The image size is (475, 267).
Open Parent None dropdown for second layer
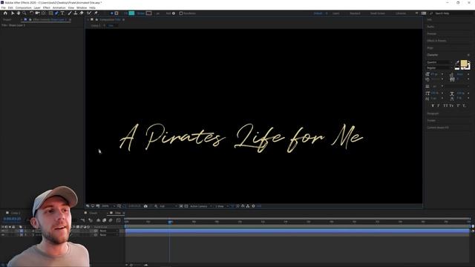[109, 235]
